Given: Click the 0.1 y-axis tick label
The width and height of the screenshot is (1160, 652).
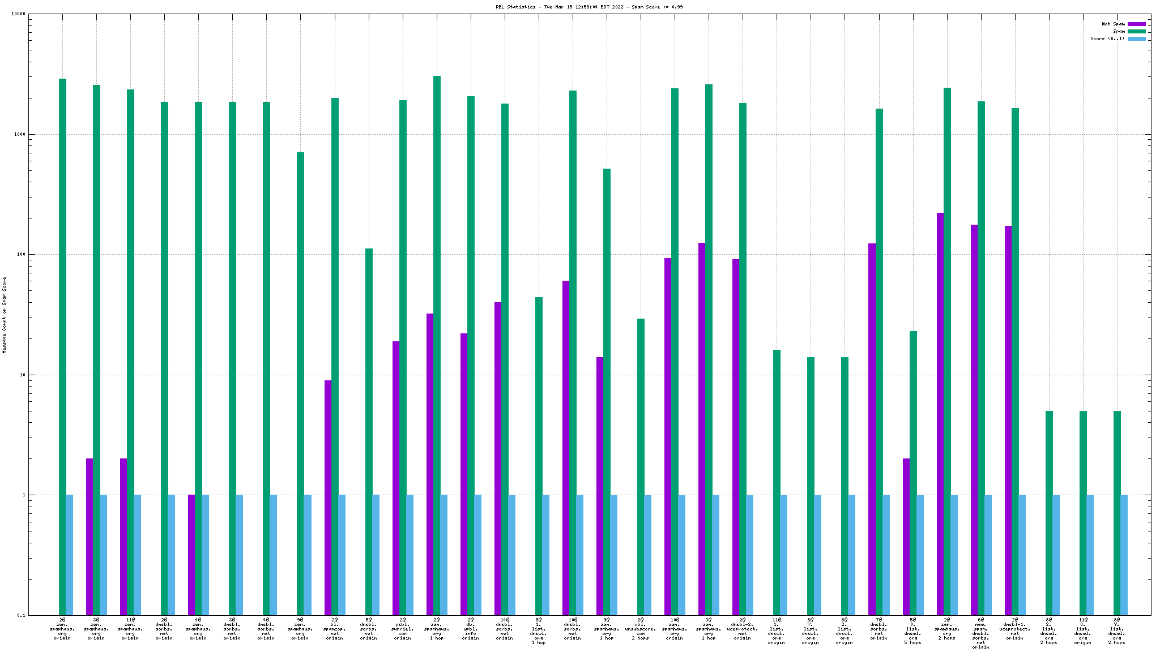Looking at the screenshot, I should (x=22, y=615).
